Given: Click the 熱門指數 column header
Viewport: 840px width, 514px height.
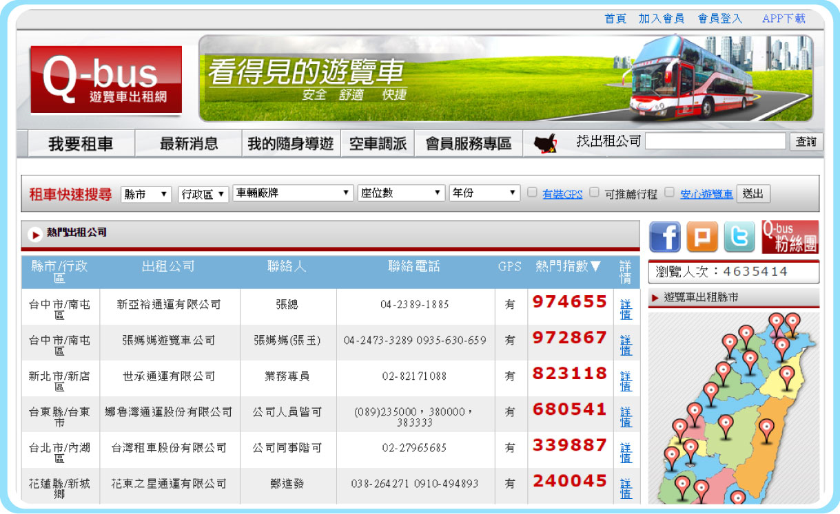Looking at the screenshot, I should pos(568,266).
